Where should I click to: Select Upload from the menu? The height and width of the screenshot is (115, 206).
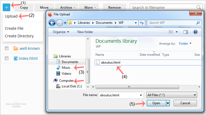[x=11, y=16]
